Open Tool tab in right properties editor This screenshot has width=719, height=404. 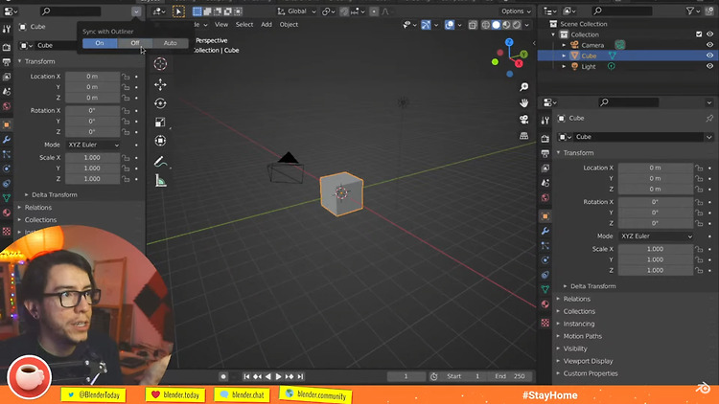click(x=545, y=121)
